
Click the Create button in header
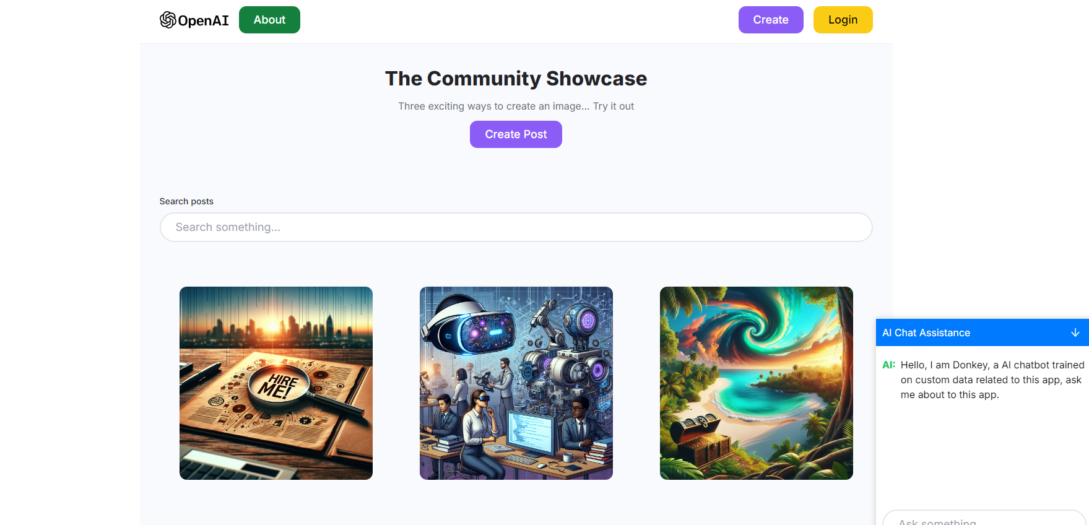(771, 20)
